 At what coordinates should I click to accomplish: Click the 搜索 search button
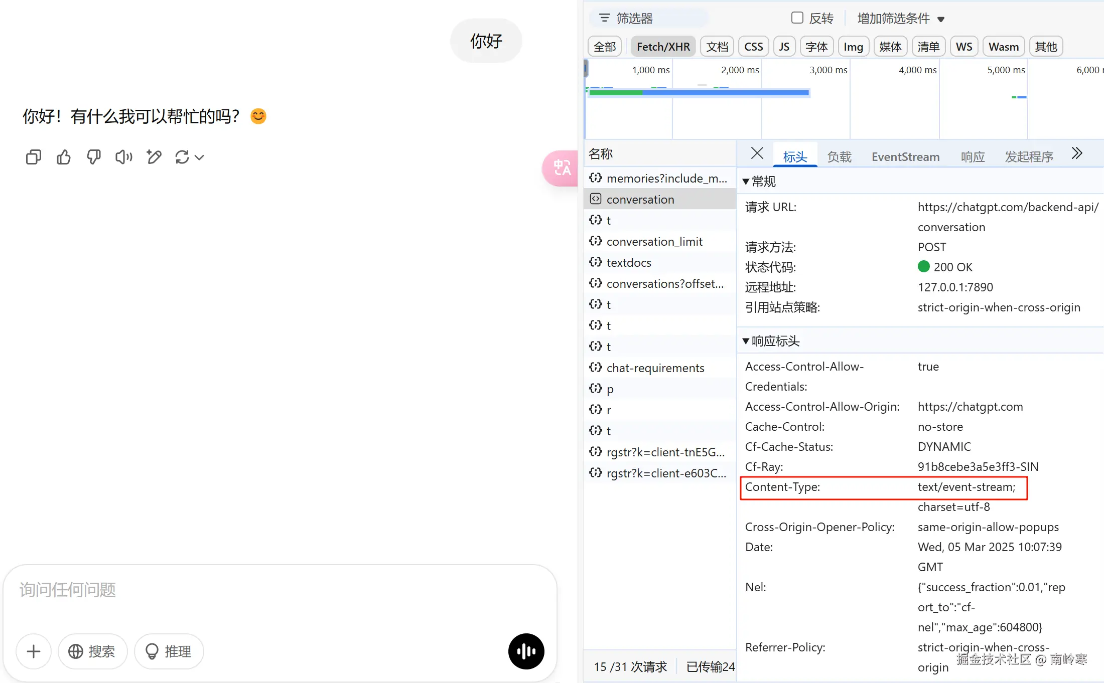tap(93, 651)
